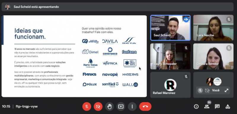Click the muted mic icon on Rafael Maronez
The image size is (237, 114).
186,76
